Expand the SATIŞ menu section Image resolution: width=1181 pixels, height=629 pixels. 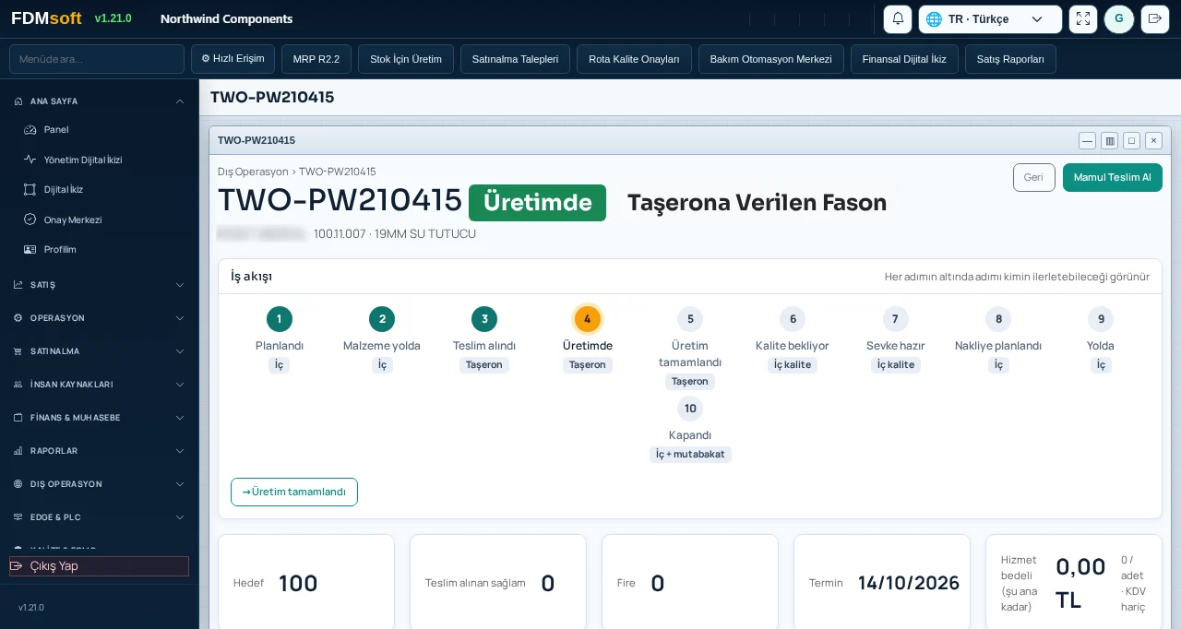[99, 285]
